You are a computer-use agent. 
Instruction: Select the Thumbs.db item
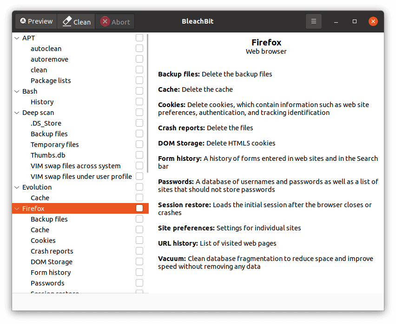(x=80, y=155)
